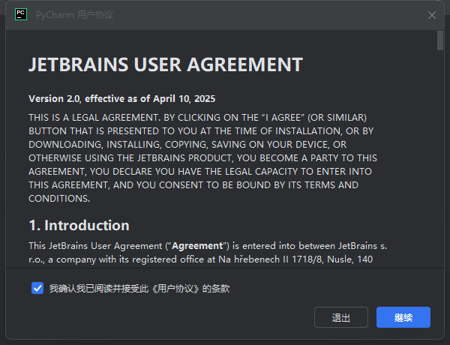Uncheck the 我确认我已阅读并接受 checkbox
The image size is (450, 345).
37,288
